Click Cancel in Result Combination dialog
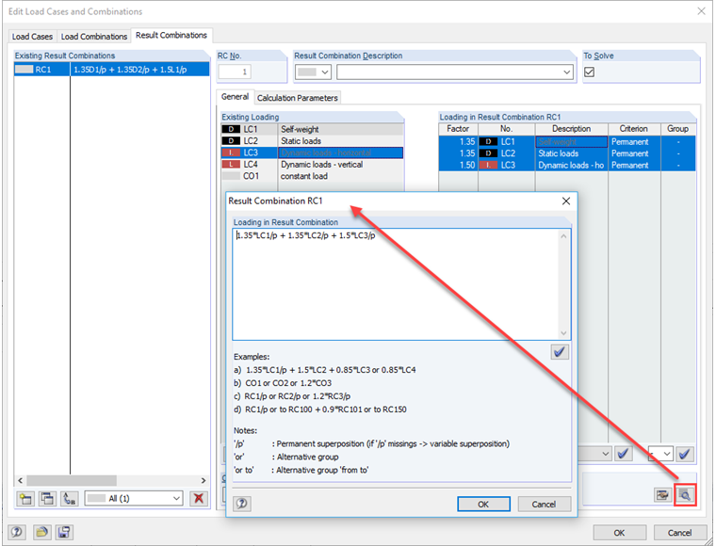Image resolution: width=716 pixels, height=546 pixels. point(544,504)
